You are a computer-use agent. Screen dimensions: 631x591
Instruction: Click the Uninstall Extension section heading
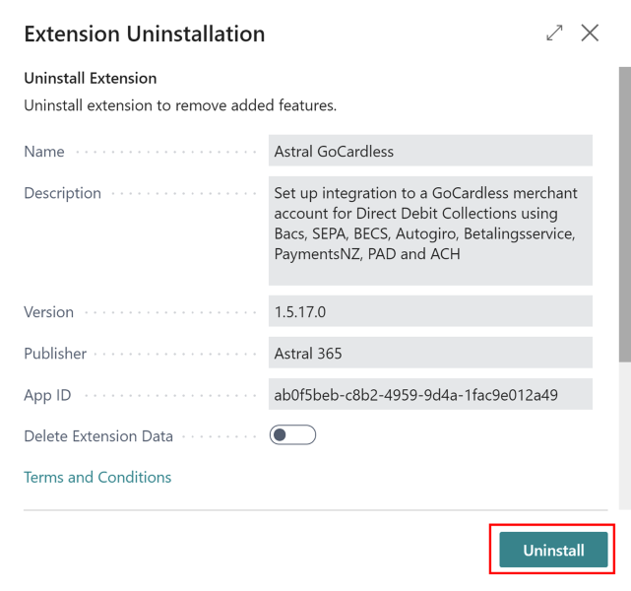point(90,78)
